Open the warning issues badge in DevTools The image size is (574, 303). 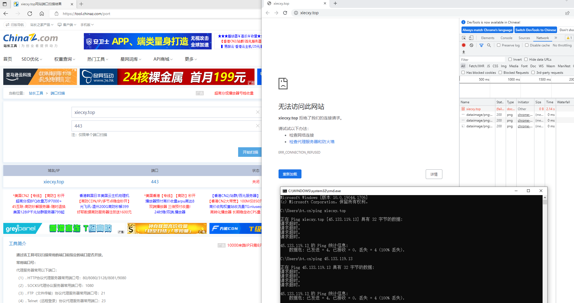[569, 38]
